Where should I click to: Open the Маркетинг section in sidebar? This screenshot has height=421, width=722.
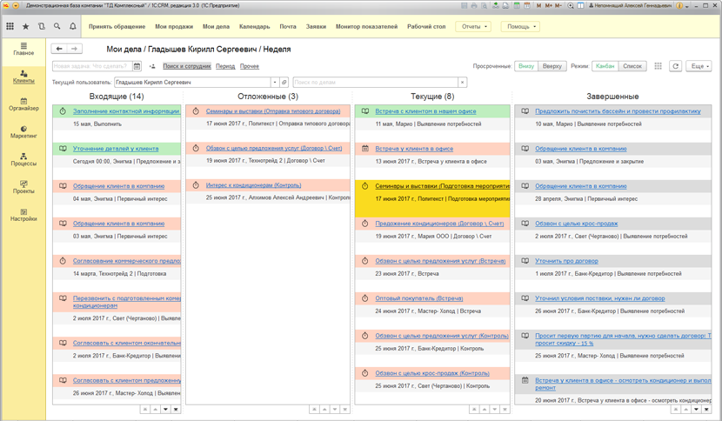coord(23,132)
